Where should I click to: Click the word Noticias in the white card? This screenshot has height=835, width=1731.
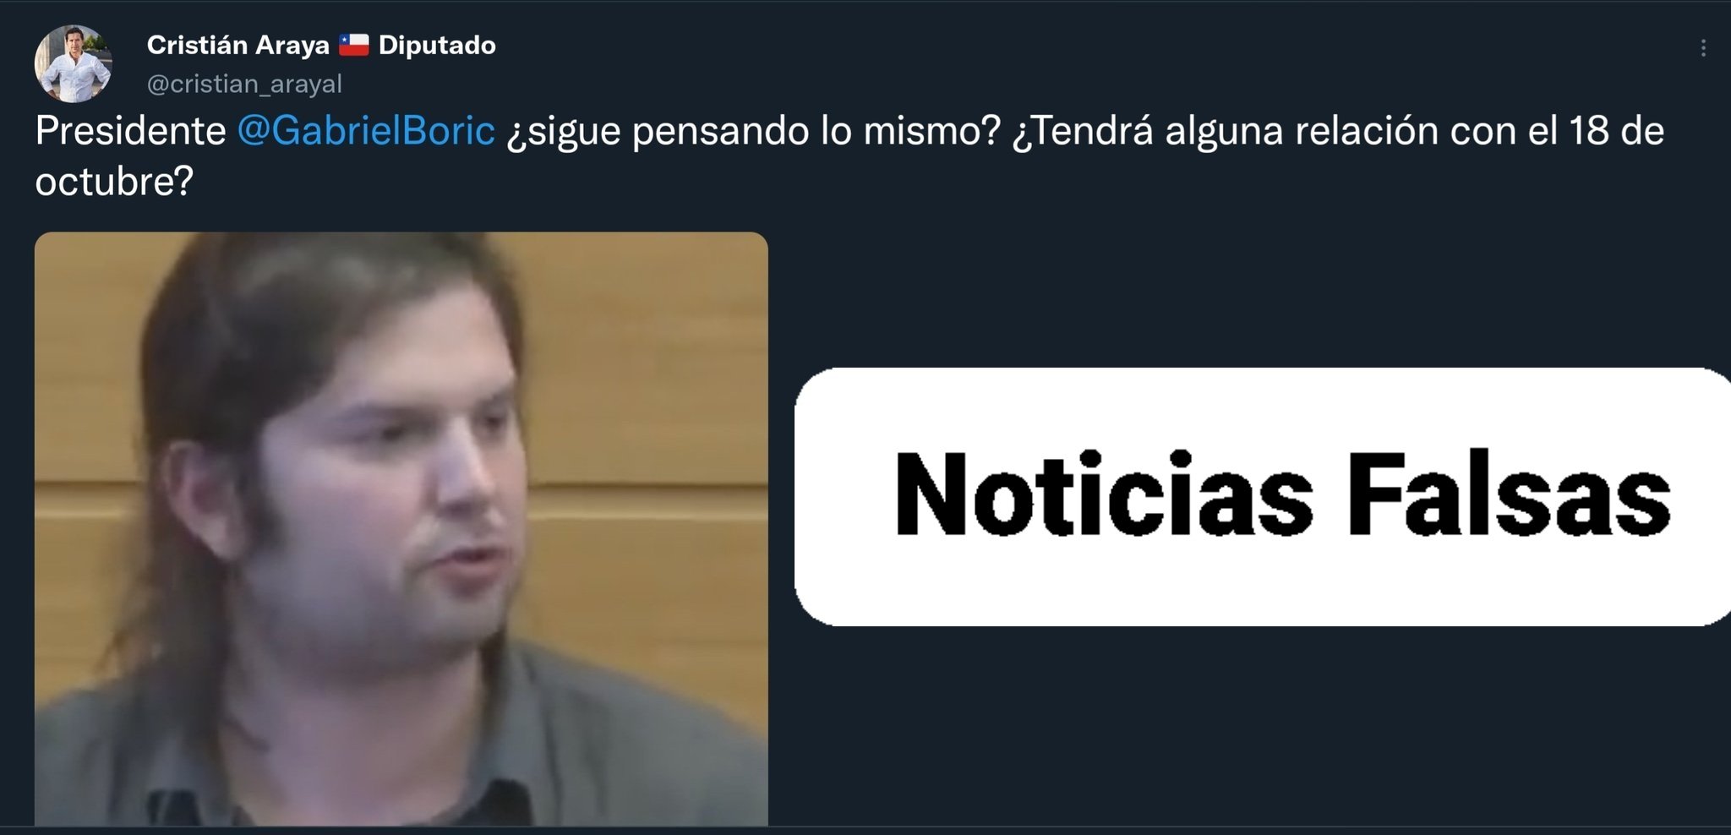[x=1104, y=495]
